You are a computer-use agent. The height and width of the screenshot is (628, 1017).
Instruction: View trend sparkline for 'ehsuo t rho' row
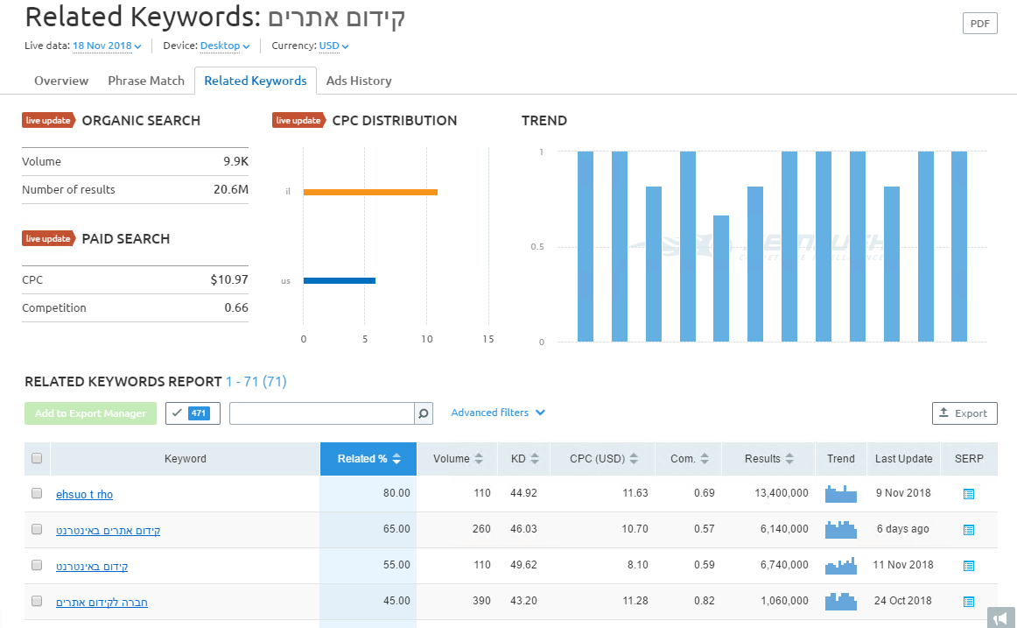click(840, 494)
